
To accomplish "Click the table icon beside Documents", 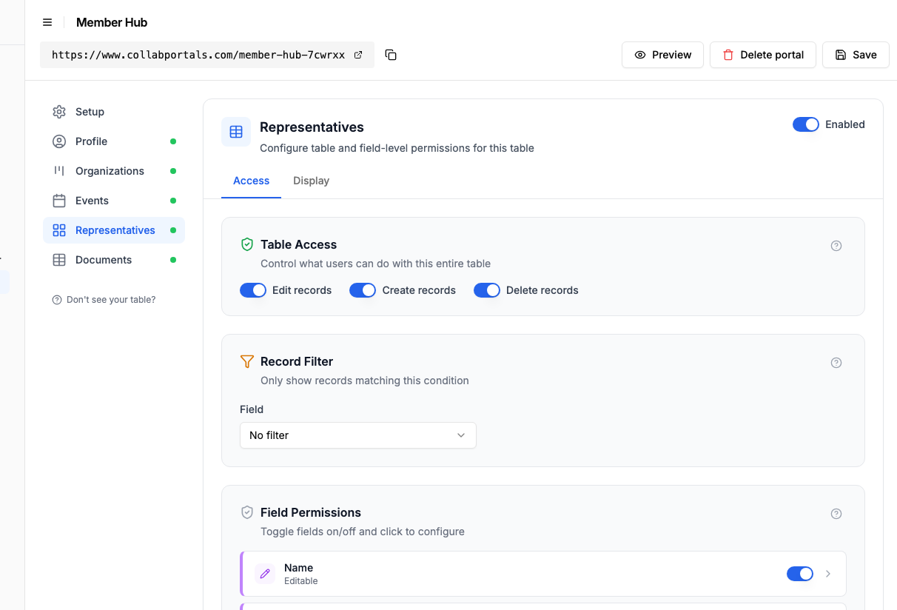I will [x=59, y=260].
